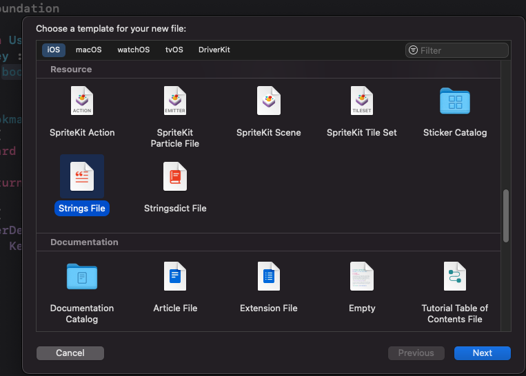Pick the Empty documentation template icon
Image resolution: width=526 pixels, height=376 pixels.
point(362,276)
